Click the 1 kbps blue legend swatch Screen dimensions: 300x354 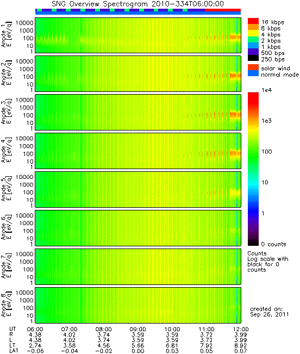coord(253,45)
